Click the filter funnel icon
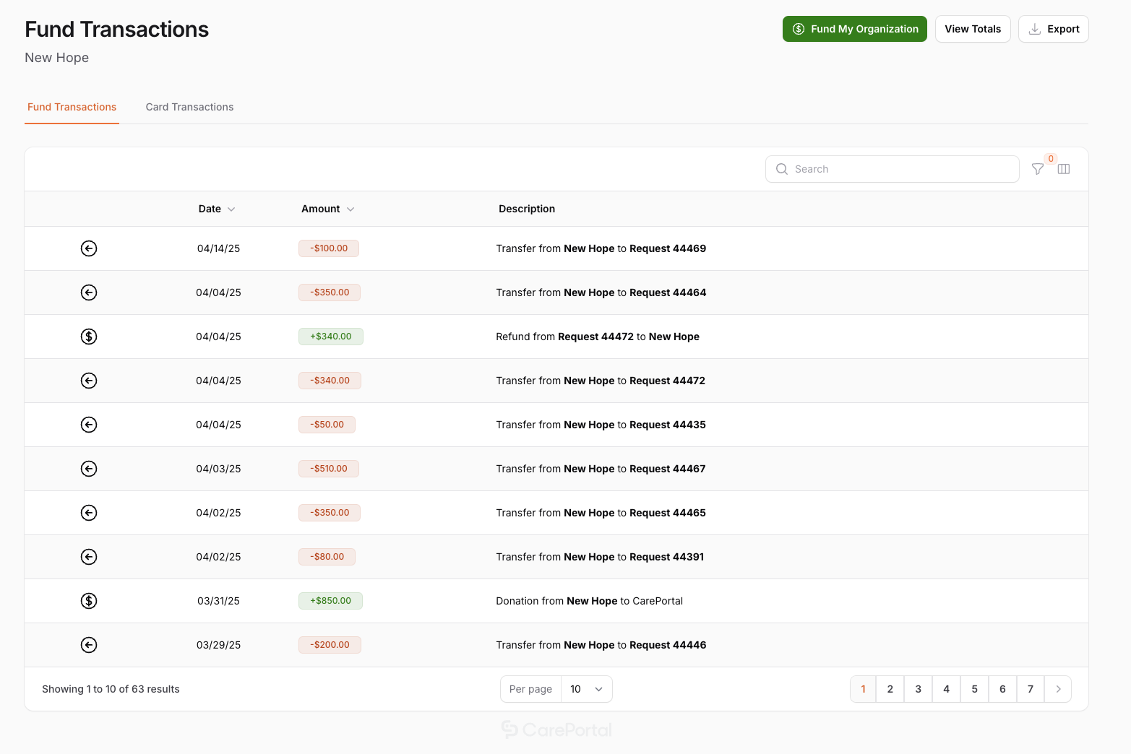The width and height of the screenshot is (1131, 754). click(1037, 169)
